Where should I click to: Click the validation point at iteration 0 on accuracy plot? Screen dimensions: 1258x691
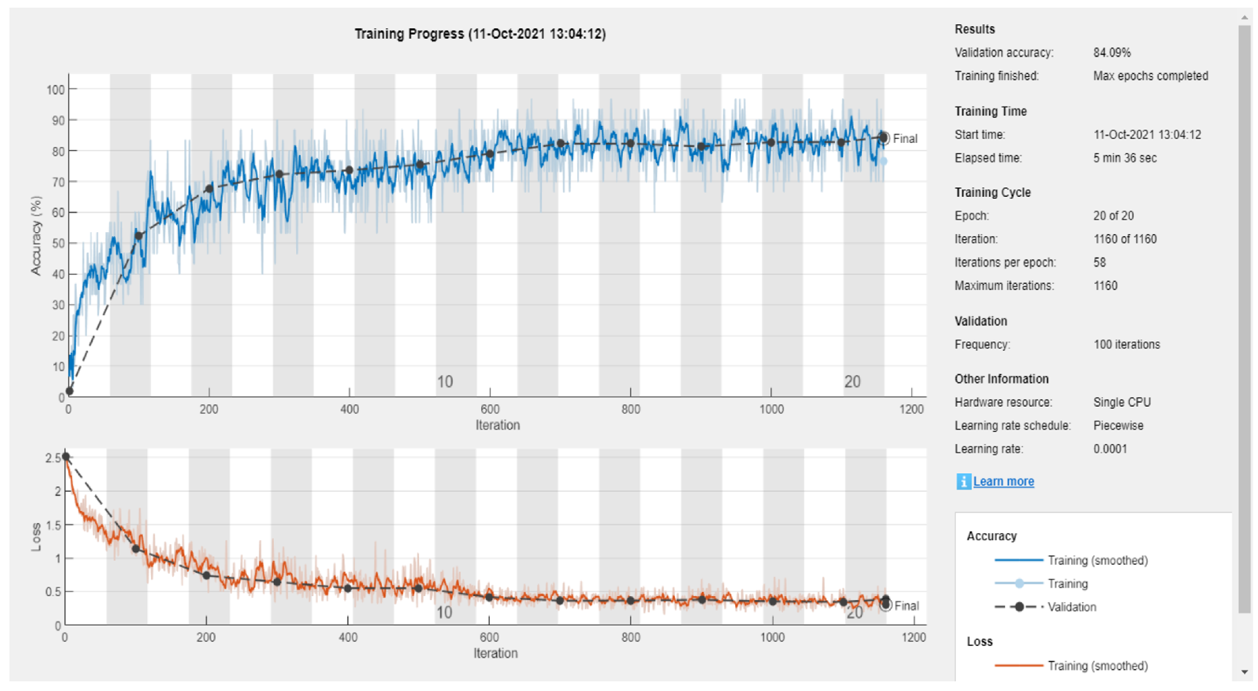click(x=69, y=391)
